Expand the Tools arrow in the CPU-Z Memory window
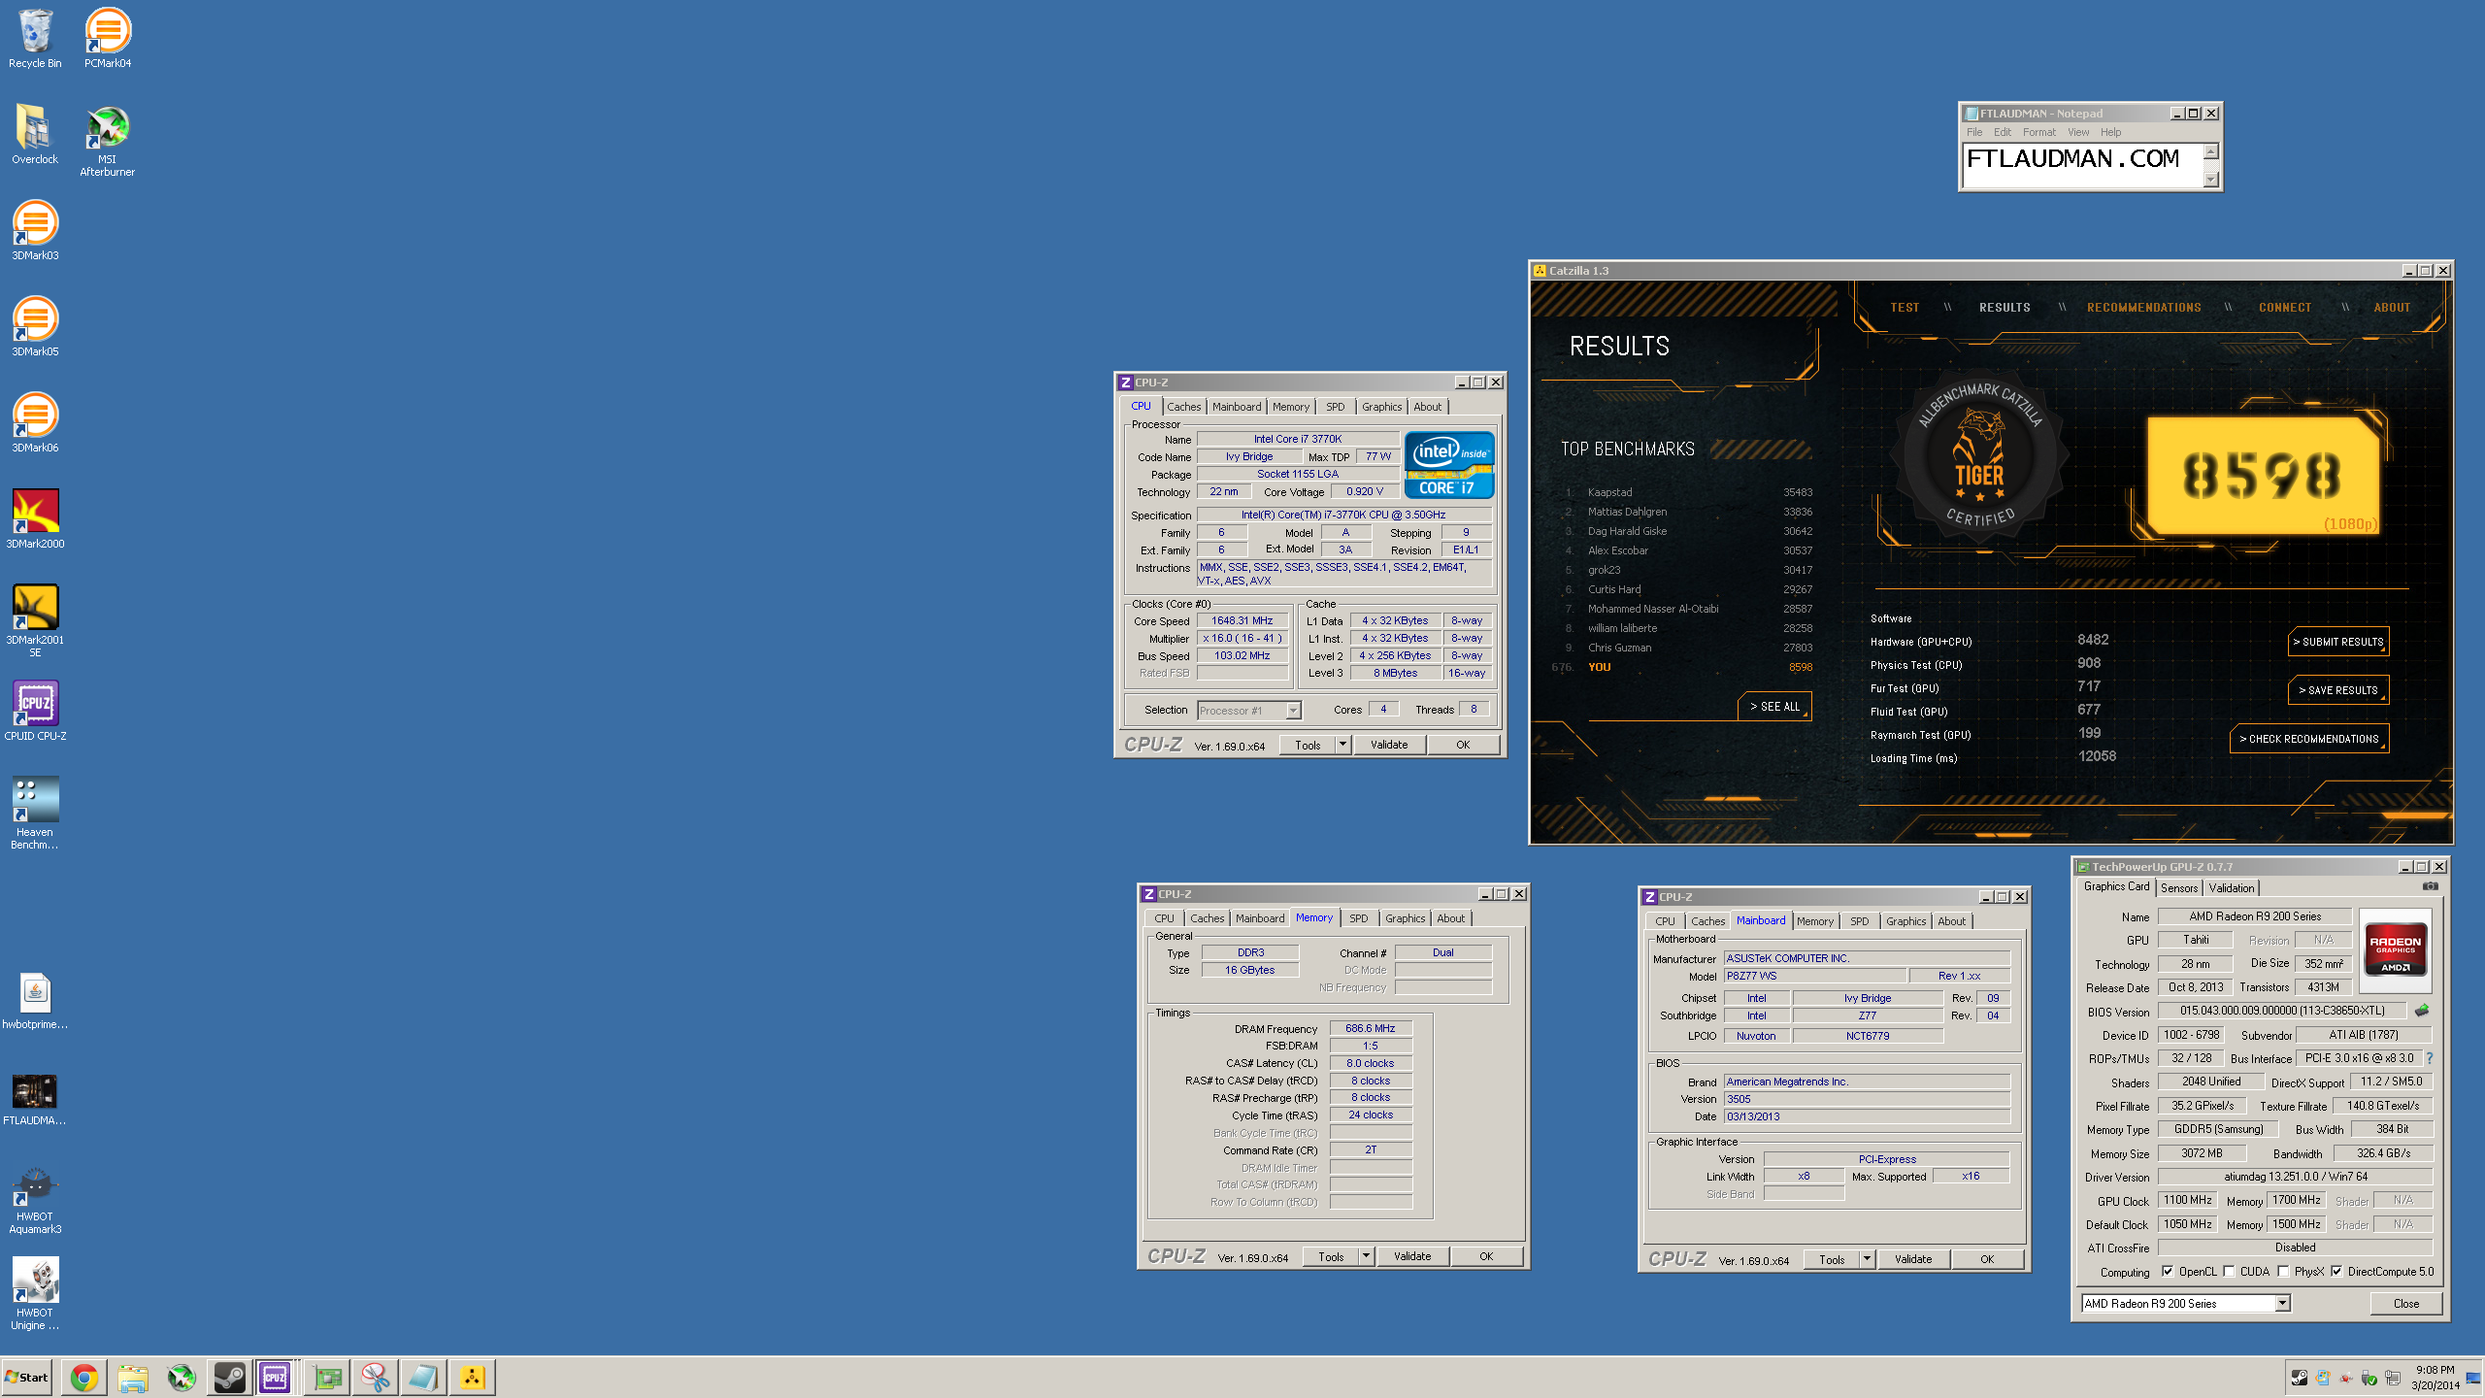2485x1398 pixels. (x=1366, y=1256)
